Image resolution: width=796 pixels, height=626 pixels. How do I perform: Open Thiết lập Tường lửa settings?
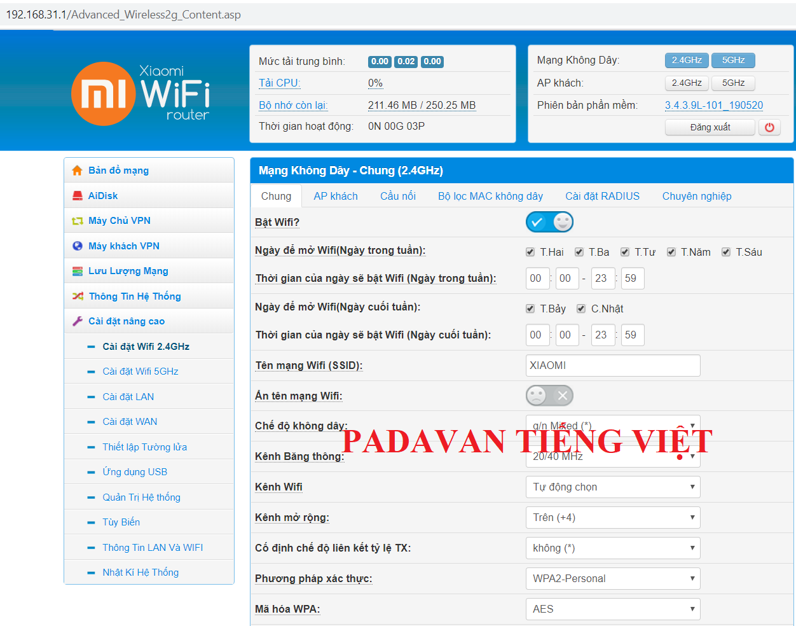coord(145,447)
